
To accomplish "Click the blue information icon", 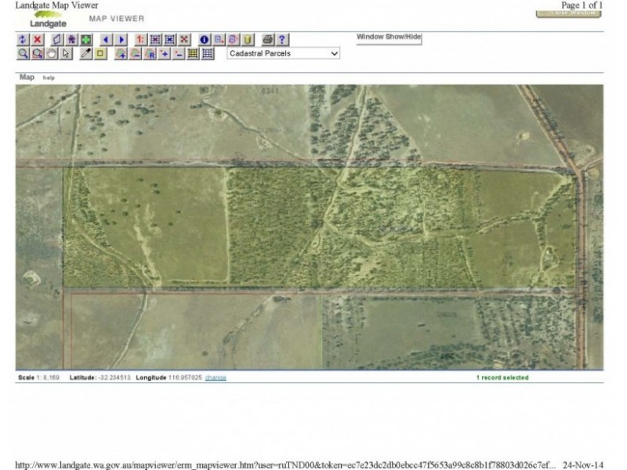I will (204, 39).
